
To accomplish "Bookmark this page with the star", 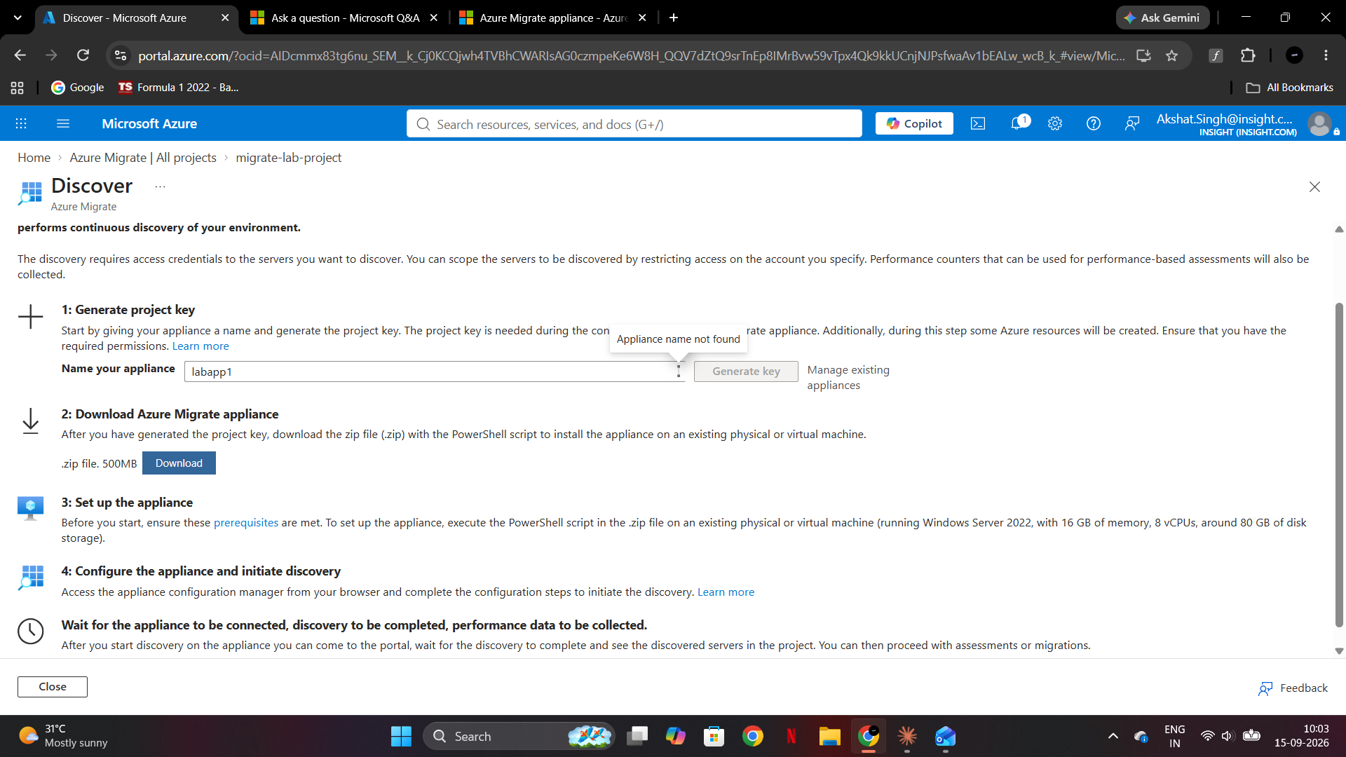I will [1171, 55].
